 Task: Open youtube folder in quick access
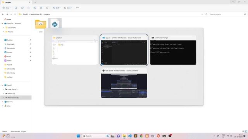pos(9,77)
